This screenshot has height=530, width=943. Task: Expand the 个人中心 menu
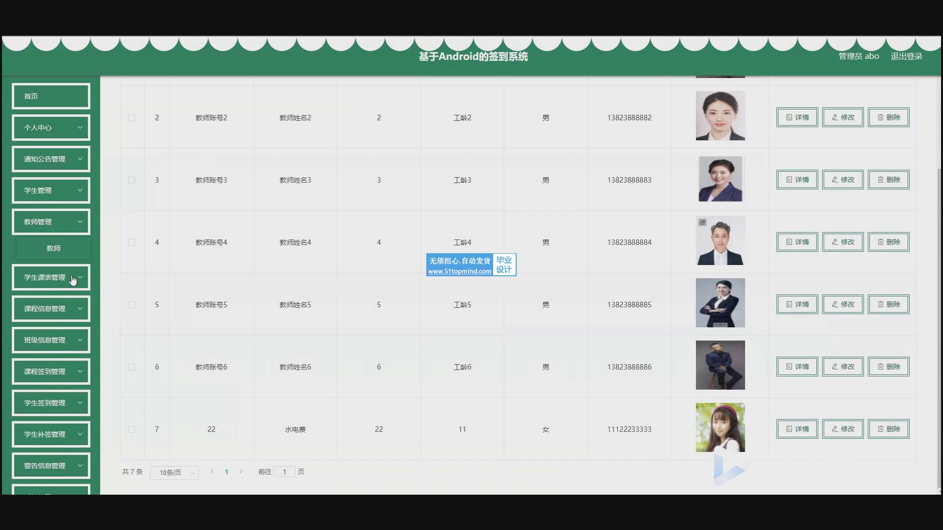pos(51,128)
